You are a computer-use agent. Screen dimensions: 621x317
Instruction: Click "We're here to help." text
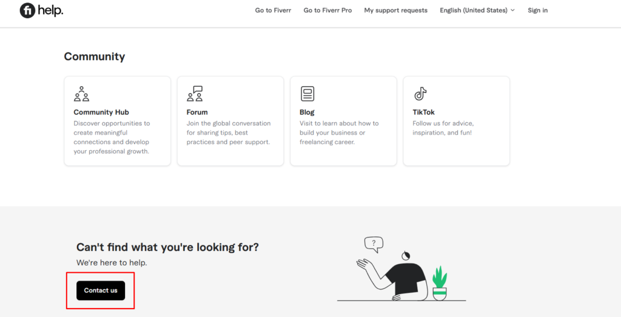[x=112, y=262]
